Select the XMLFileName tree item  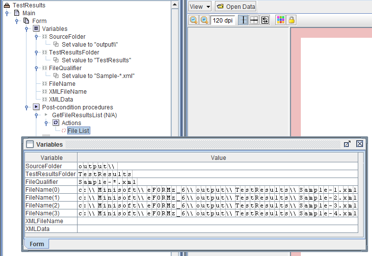coord(68,92)
